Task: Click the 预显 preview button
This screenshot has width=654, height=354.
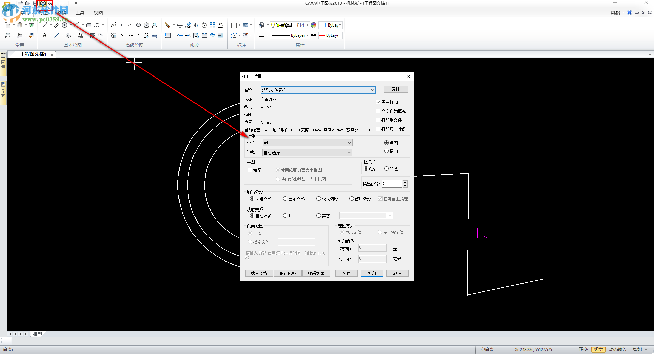Action: pyautogui.click(x=346, y=273)
